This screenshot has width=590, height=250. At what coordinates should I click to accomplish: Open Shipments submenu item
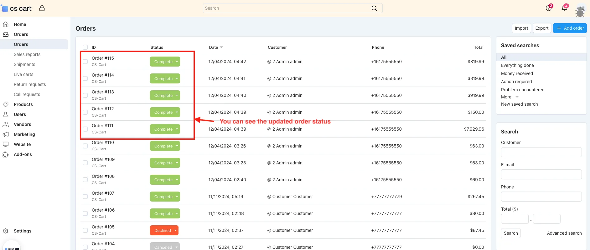24,64
